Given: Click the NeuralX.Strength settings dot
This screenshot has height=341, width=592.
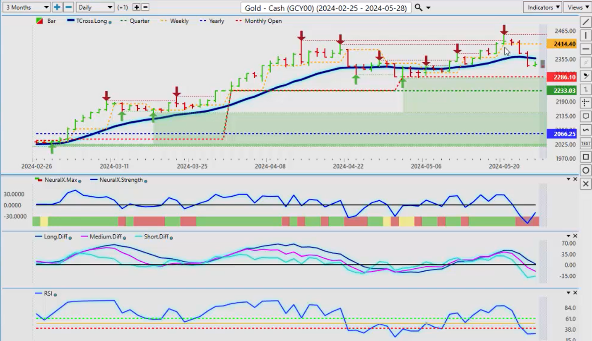Looking at the screenshot, I should tap(146, 181).
